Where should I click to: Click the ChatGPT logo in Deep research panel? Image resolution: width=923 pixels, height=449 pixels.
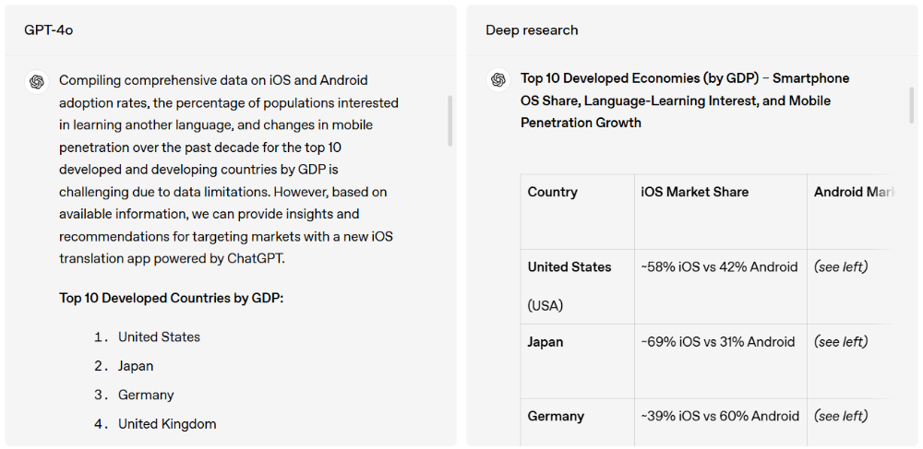pyautogui.click(x=498, y=79)
